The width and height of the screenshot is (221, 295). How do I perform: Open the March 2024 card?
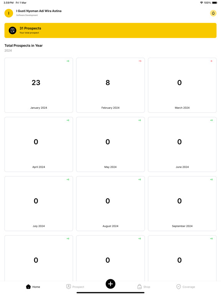tap(182, 85)
